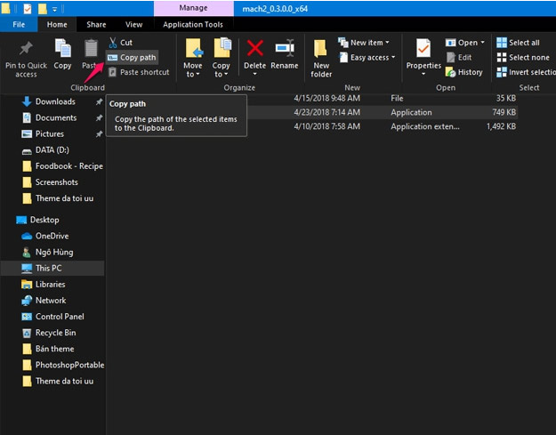Open the File menu
Screen dimensions: 556x435
pyautogui.click(x=18, y=25)
